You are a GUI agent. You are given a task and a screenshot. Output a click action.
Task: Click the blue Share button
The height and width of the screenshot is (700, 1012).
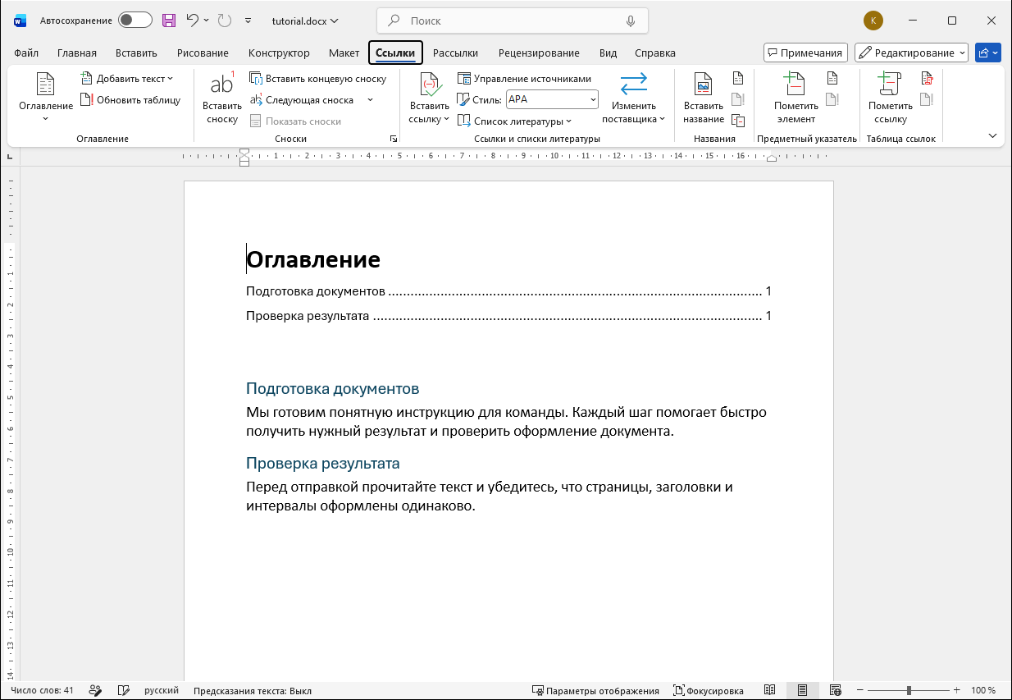(988, 53)
